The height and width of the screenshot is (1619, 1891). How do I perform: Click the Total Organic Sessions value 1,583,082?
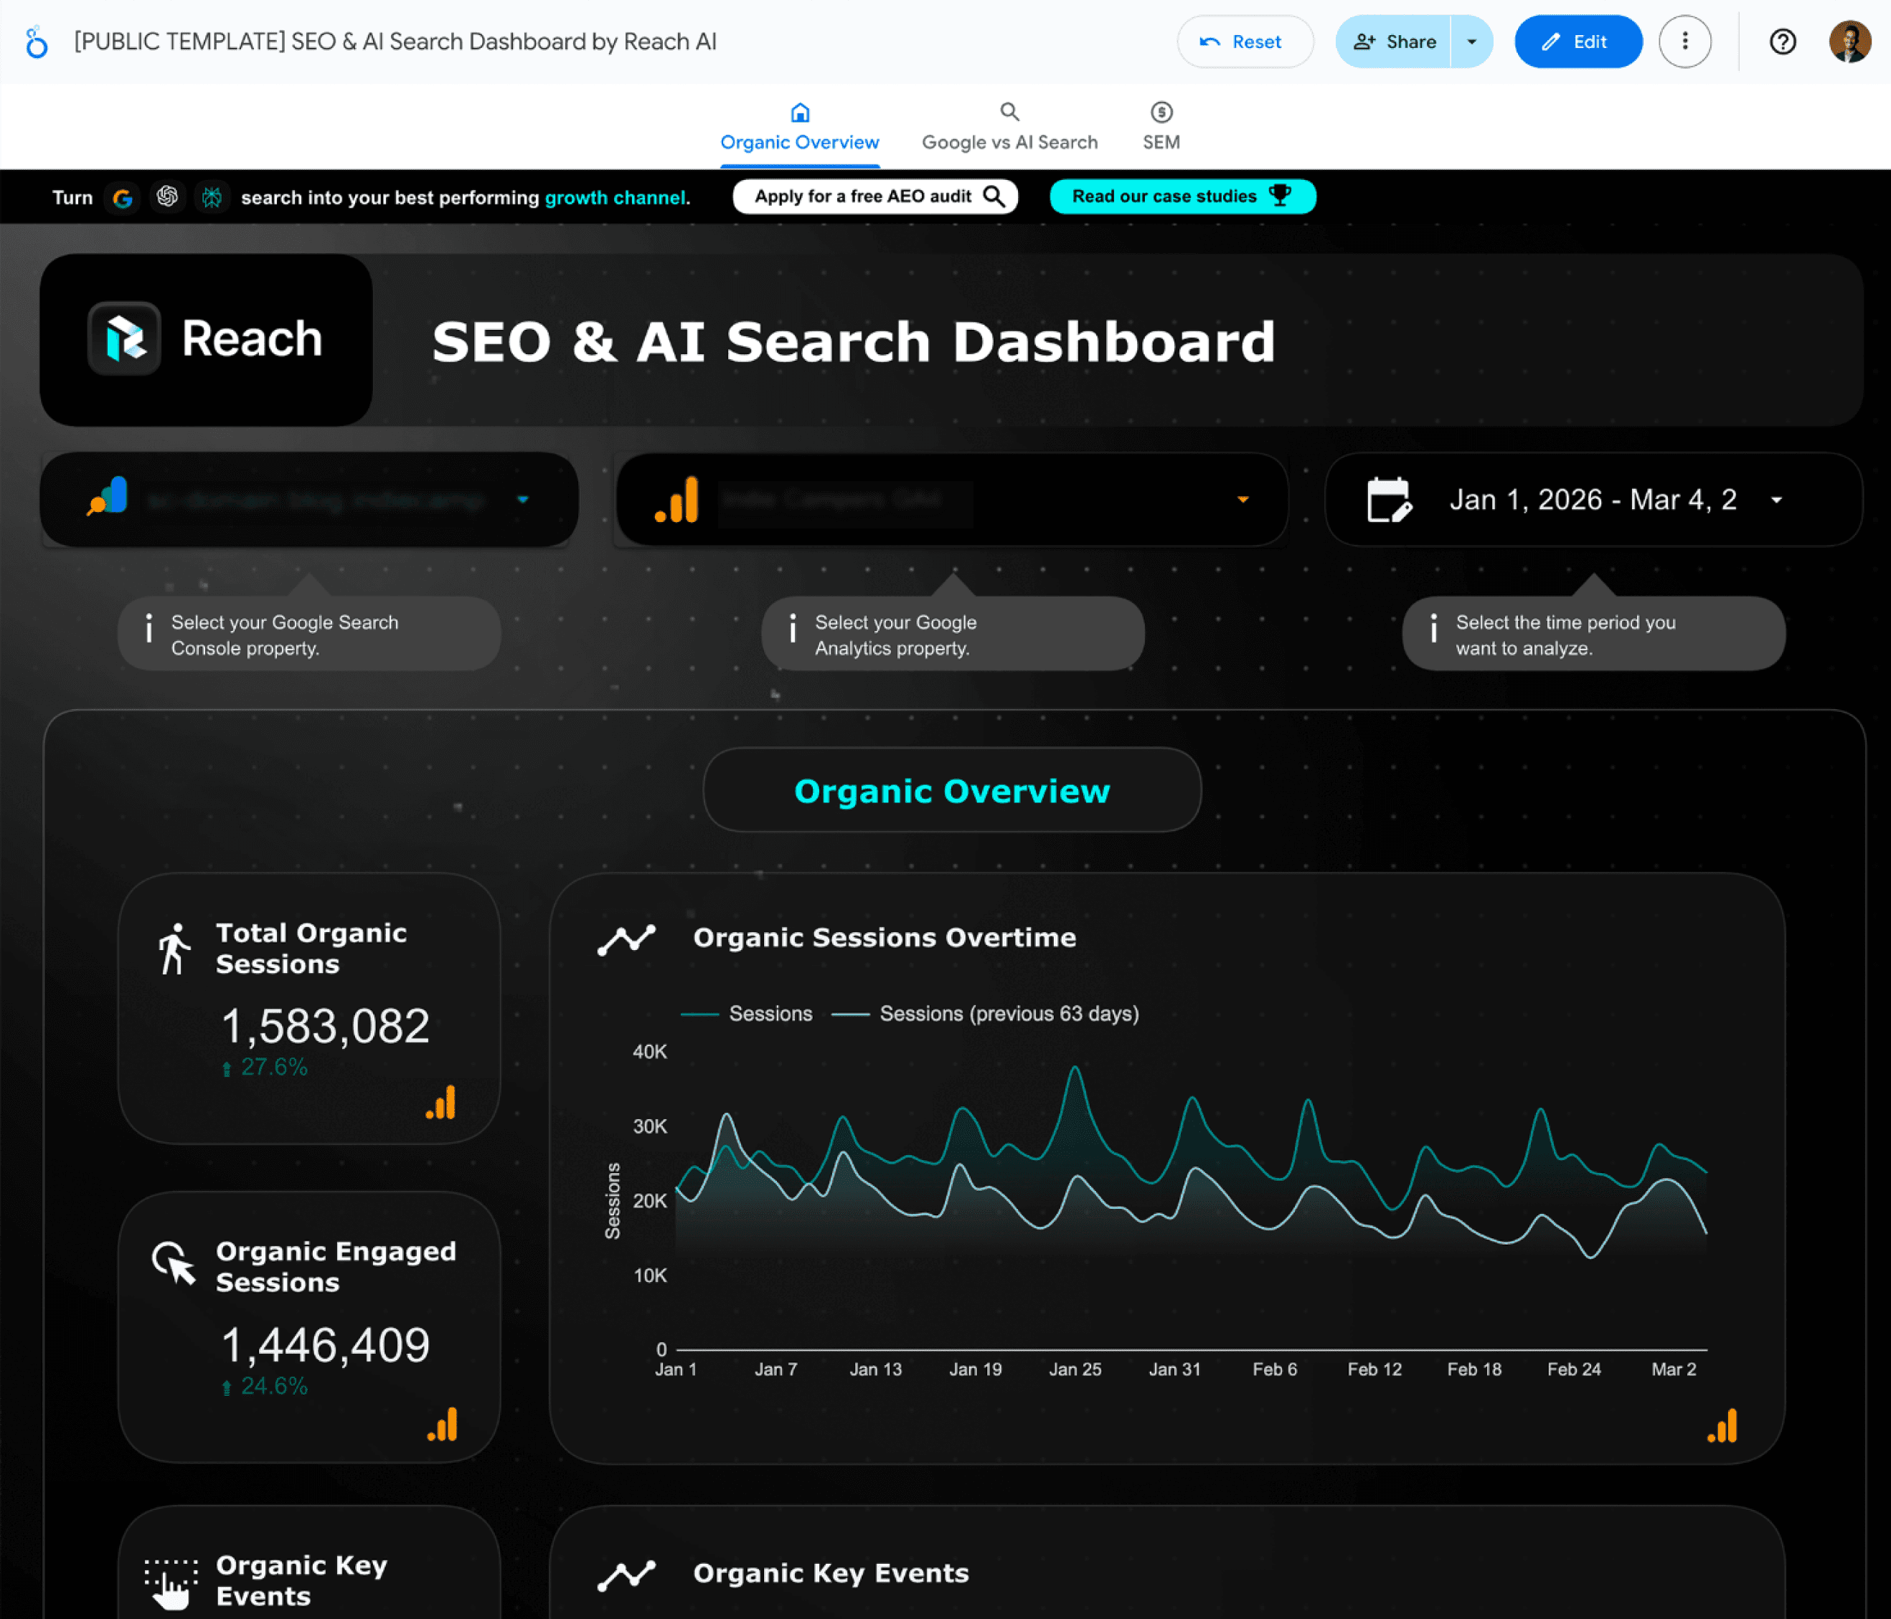(x=325, y=1026)
